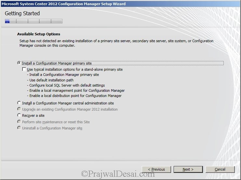The image size is (241, 180).
Task: Select Perform site maintenance or reset this Site
Action: pos(19,122)
